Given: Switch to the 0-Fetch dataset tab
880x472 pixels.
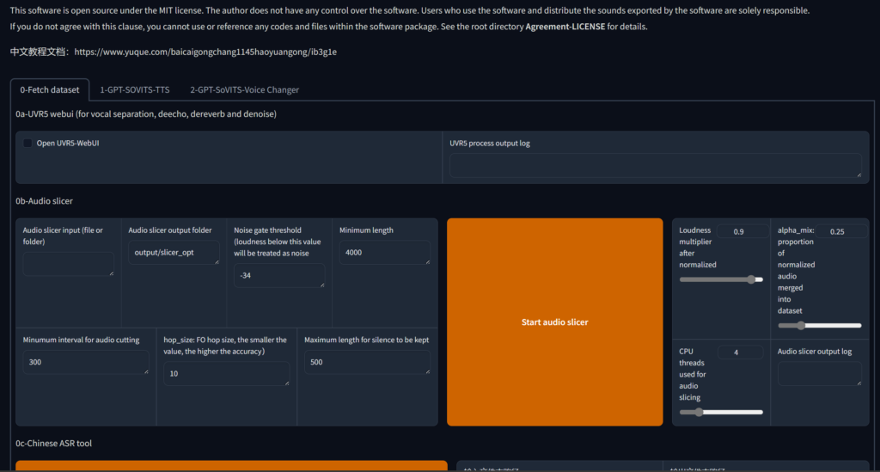Looking at the screenshot, I should tap(50, 89).
